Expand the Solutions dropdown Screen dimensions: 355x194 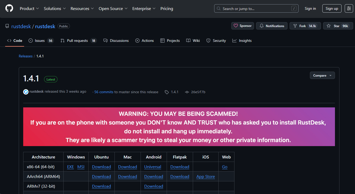(x=55, y=8)
